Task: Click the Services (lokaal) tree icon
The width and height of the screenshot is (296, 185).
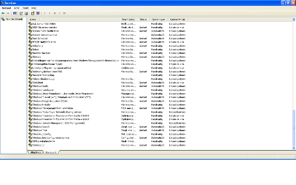Action: (x=3, y=19)
